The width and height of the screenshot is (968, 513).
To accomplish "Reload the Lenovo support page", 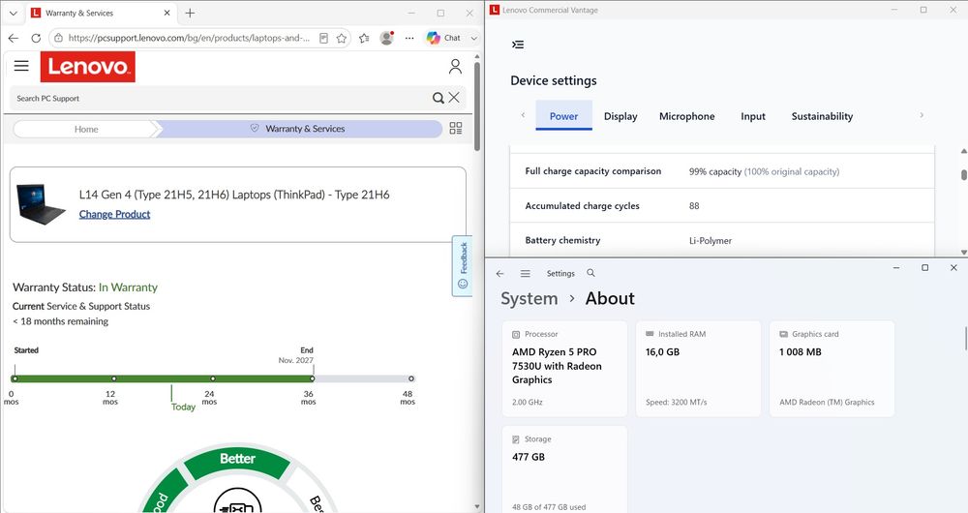I will 36,38.
